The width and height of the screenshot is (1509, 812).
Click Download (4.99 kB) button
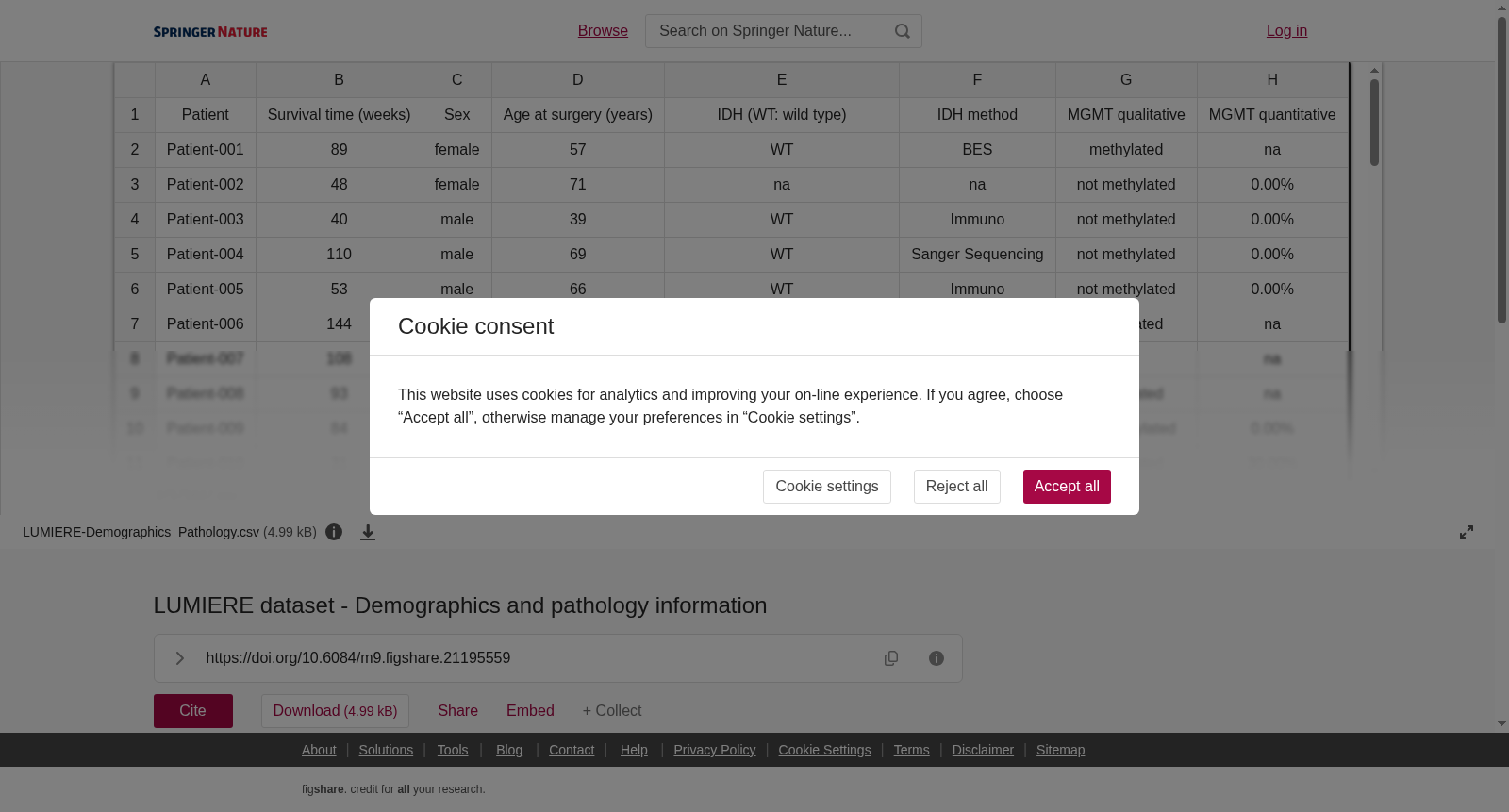[335, 711]
